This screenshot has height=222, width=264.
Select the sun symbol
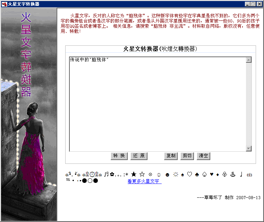point(176,175)
